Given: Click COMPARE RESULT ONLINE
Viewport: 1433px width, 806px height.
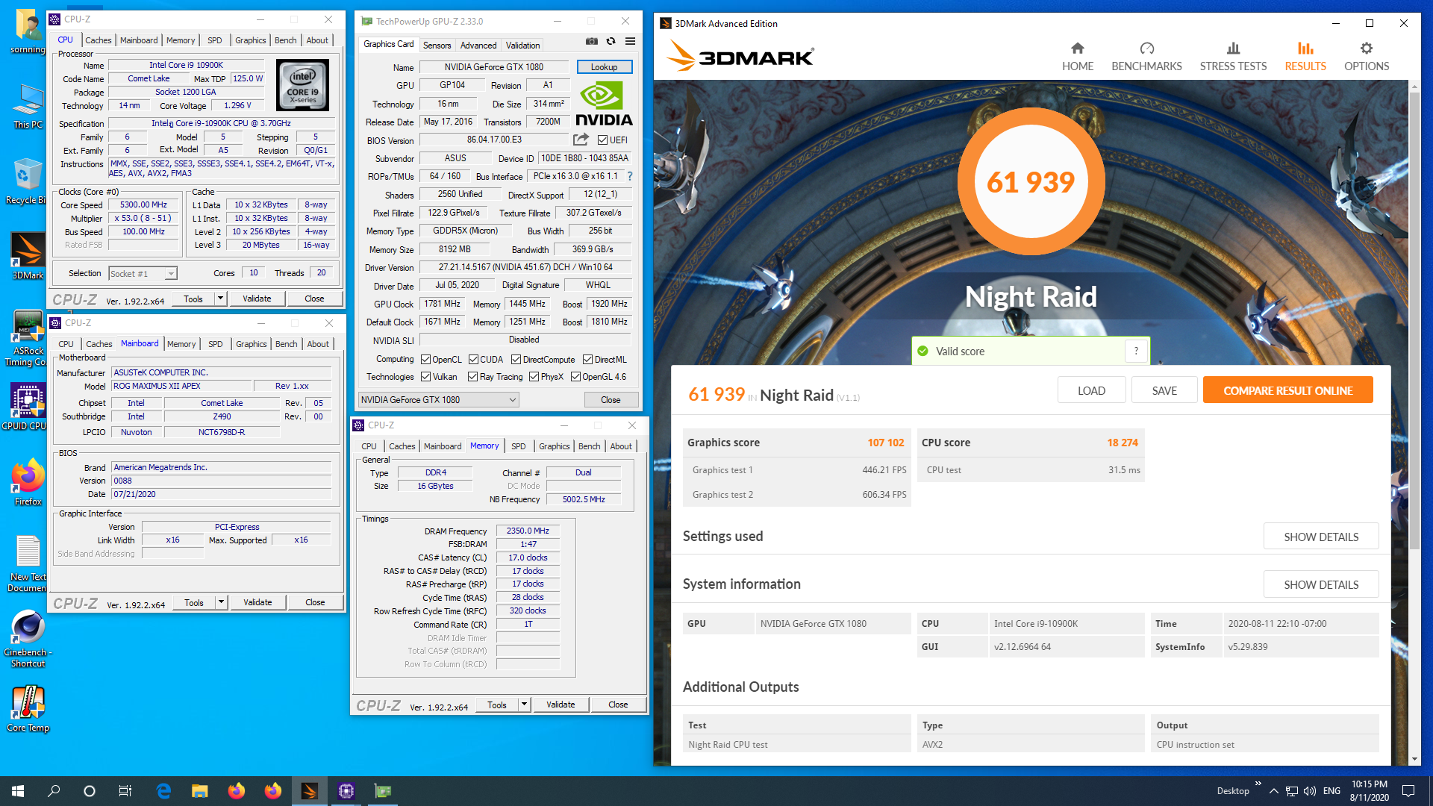Looking at the screenshot, I should tap(1287, 390).
